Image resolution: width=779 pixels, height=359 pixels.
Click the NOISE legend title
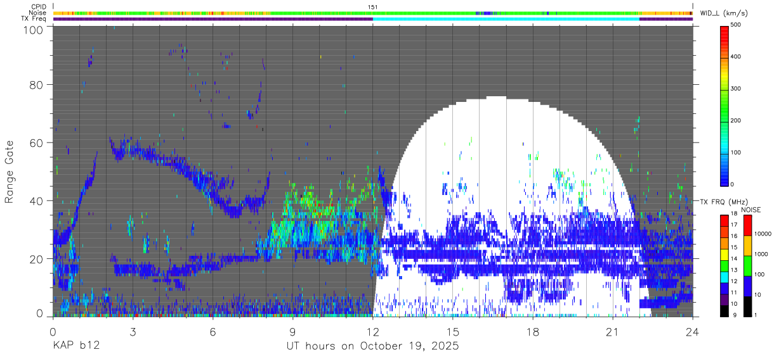click(x=752, y=210)
